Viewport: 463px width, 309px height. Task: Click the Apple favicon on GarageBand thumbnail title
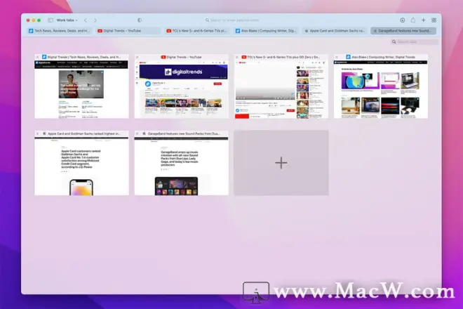coord(144,133)
